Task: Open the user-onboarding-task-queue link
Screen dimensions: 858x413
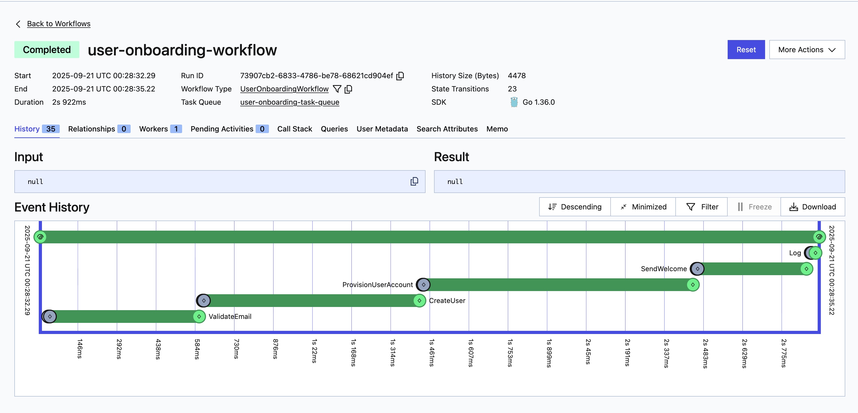Action: [289, 102]
